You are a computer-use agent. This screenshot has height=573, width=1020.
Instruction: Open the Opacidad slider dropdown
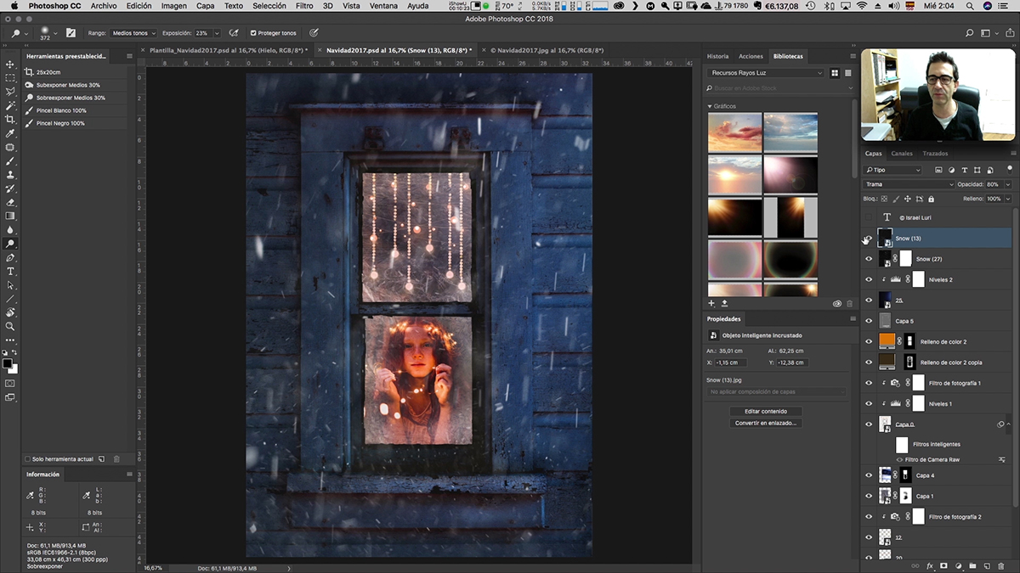1008,184
